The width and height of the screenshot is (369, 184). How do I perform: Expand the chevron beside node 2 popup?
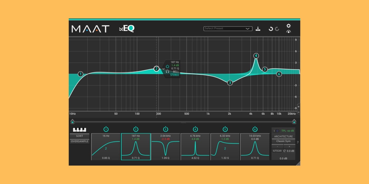(x=163, y=69)
